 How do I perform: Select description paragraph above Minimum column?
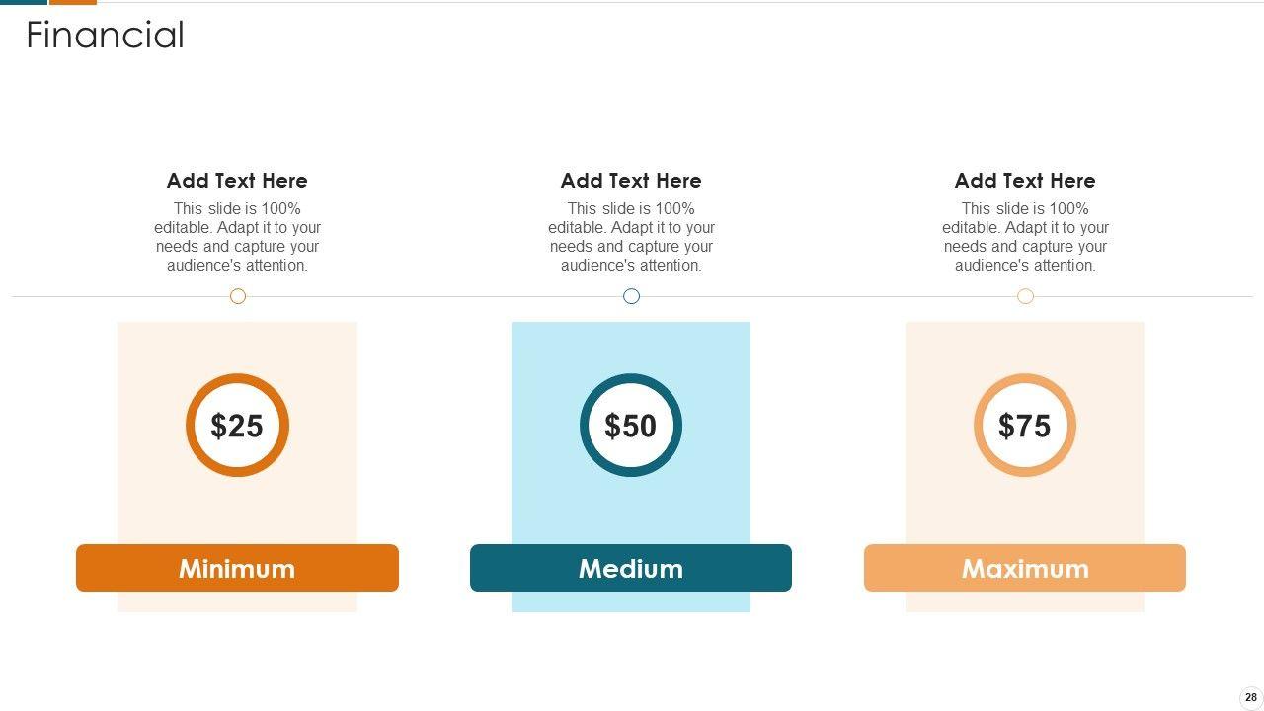pos(237,237)
